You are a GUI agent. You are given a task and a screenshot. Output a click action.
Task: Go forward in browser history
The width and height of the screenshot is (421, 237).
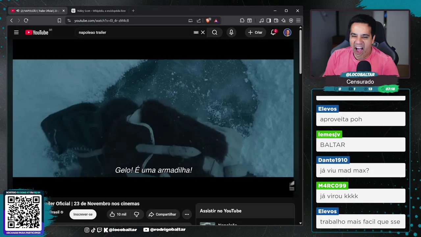[x=19, y=20]
